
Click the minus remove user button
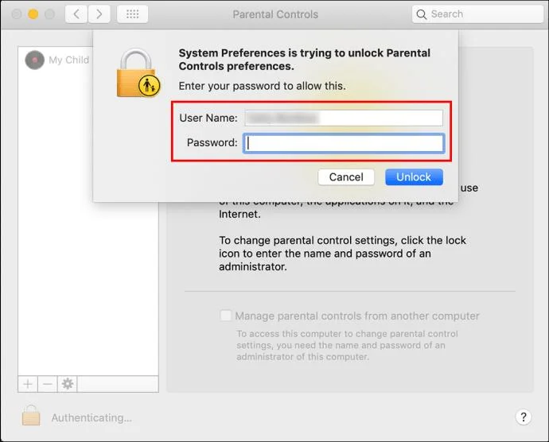tap(47, 384)
